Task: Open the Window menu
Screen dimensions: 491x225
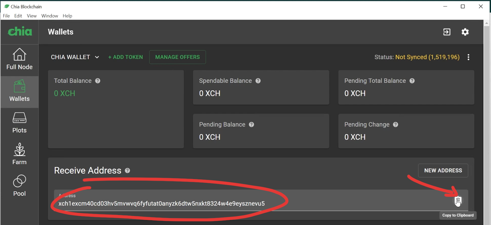Action: (x=50, y=16)
